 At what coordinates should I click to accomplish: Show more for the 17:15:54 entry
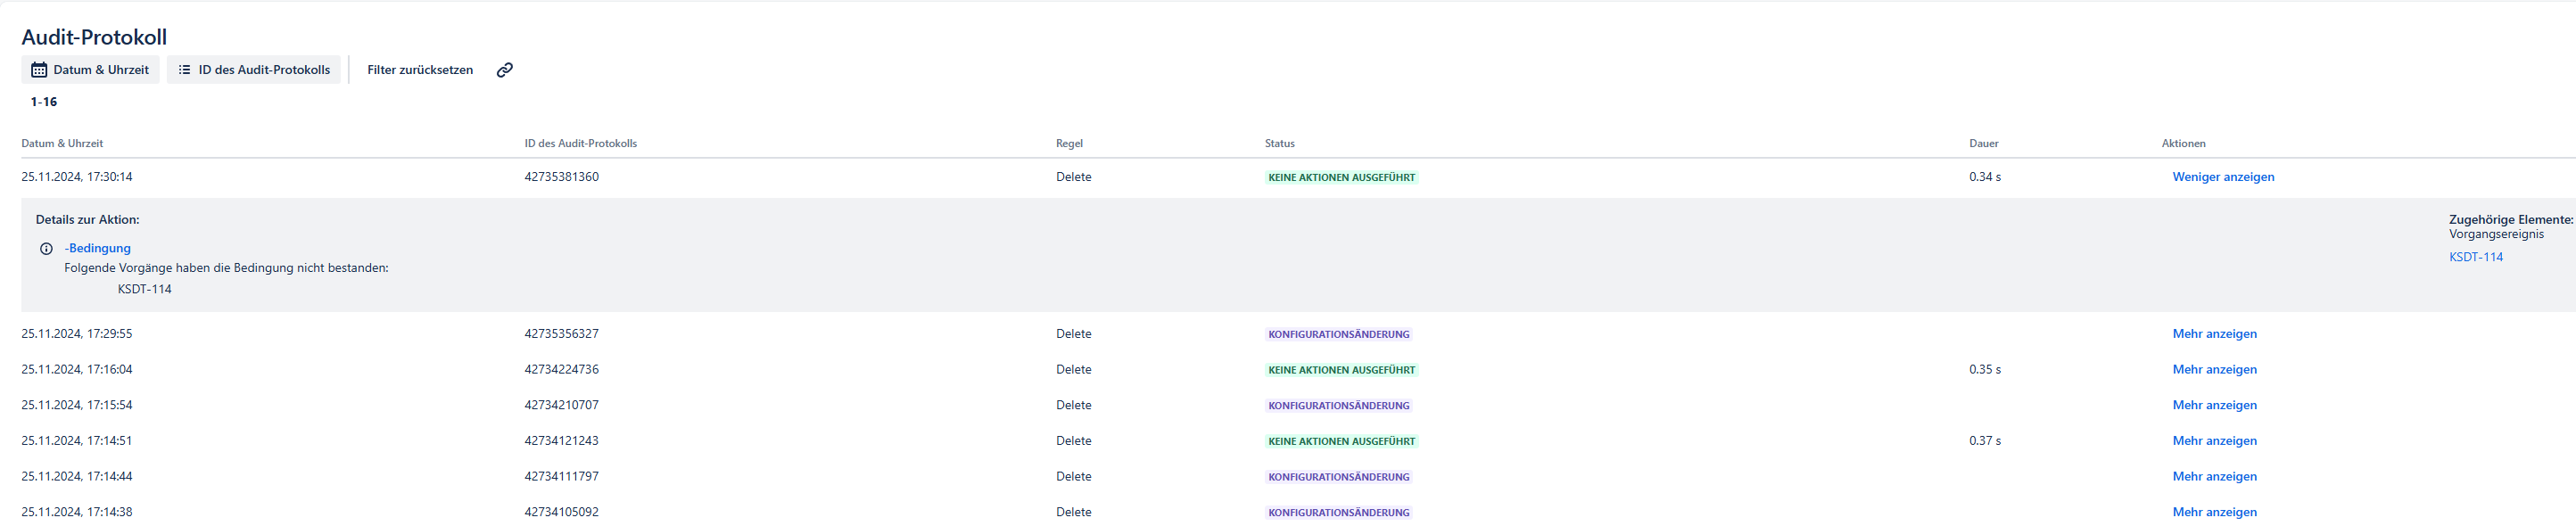coord(2214,405)
